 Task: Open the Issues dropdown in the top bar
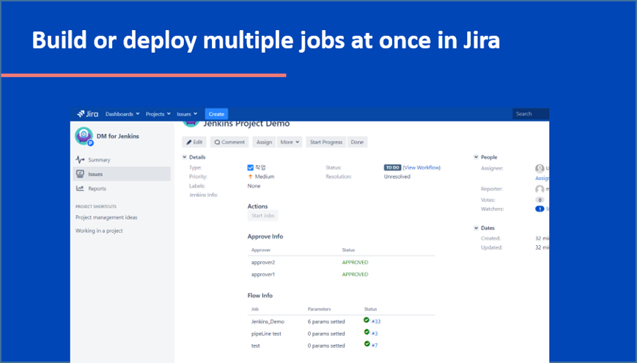click(186, 114)
